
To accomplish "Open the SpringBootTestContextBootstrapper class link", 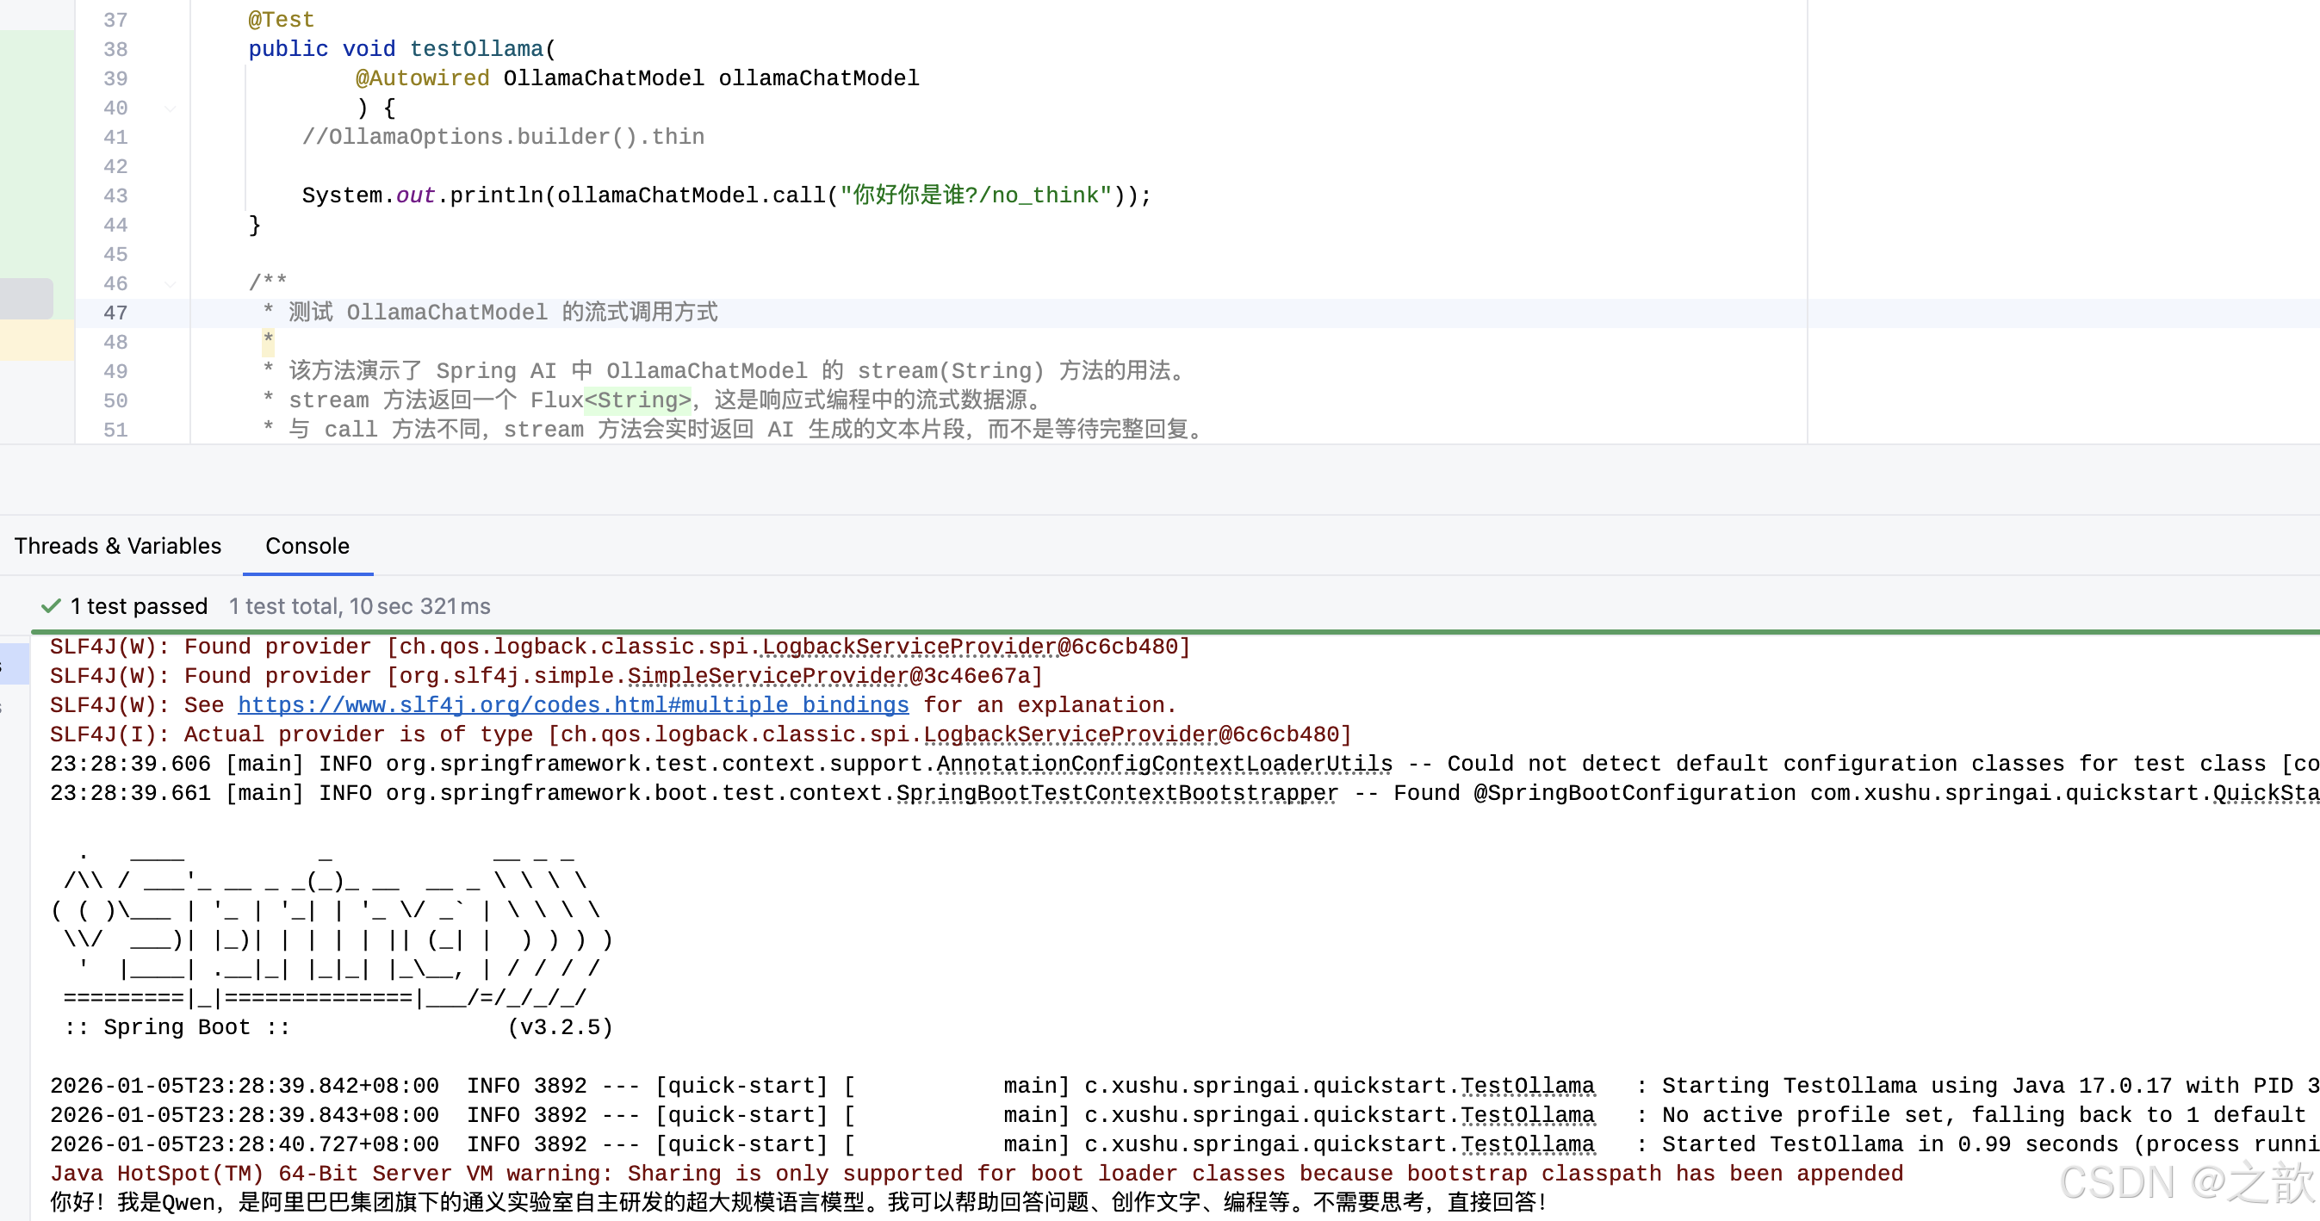I will pos(1117,793).
